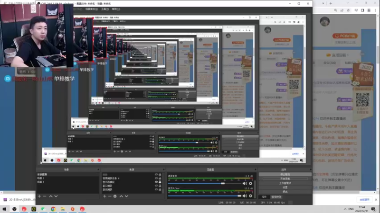Screen dimensions: 380x213
Task: Toggle visibility of 视频捕获设备 6 source
Action: (x=156, y=178)
